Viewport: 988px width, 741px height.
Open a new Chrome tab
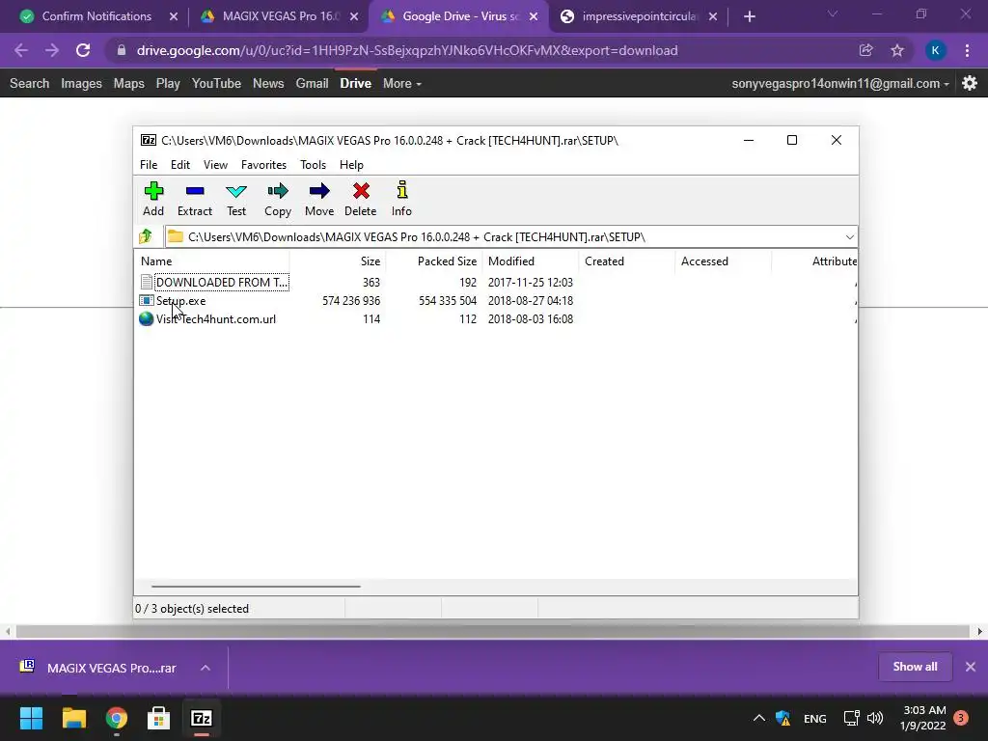click(749, 16)
